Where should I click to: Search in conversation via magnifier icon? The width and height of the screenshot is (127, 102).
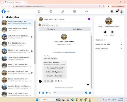coord(112,32)
